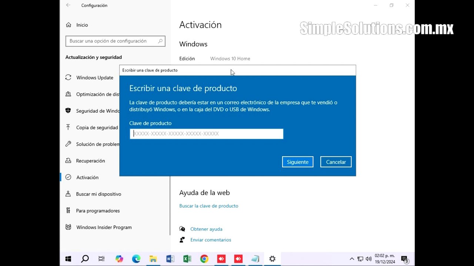Open Microsoft Edge from the taskbar
Screen dimensions: 474x266
click(x=136, y=259)
